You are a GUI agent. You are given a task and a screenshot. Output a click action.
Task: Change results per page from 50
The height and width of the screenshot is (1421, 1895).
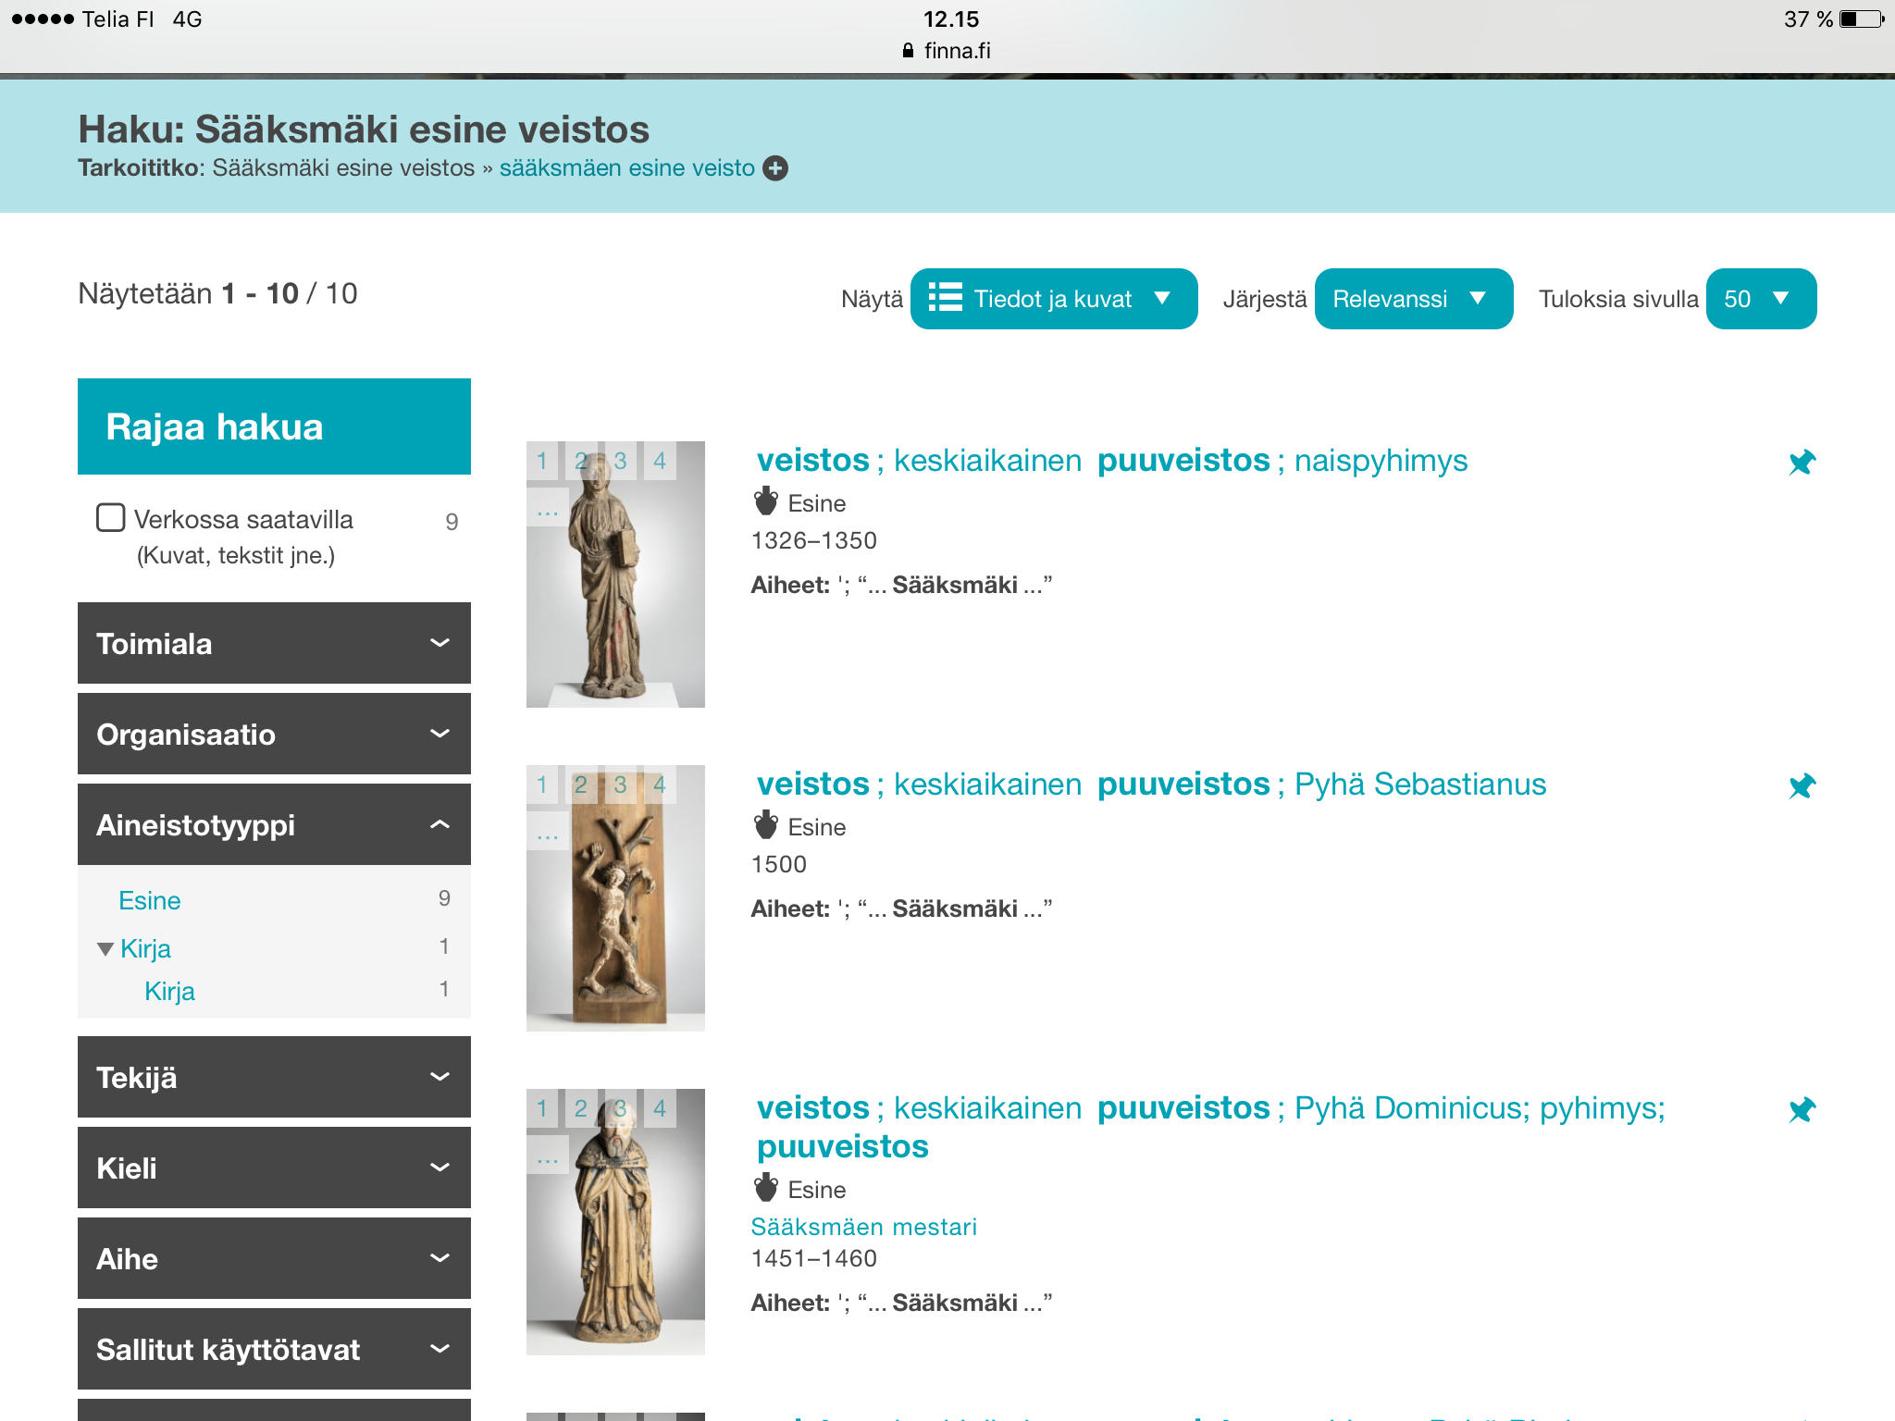pos(1760,299)
